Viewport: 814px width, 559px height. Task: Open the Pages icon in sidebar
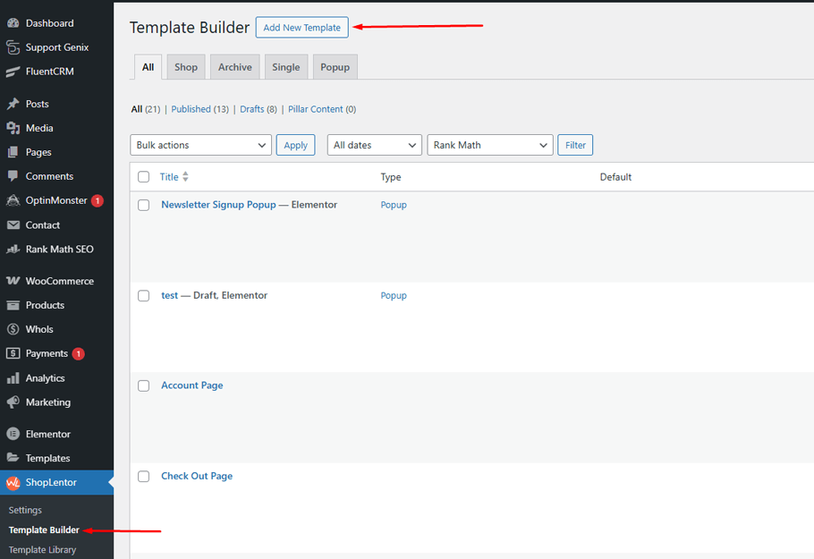pyautogui.click(x=13, y=152)
